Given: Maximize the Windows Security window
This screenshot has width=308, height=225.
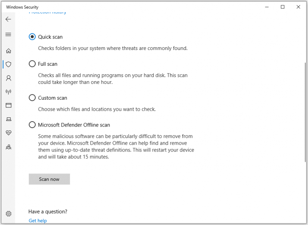Looking at the screenshot, I should (x=283, y=7).
